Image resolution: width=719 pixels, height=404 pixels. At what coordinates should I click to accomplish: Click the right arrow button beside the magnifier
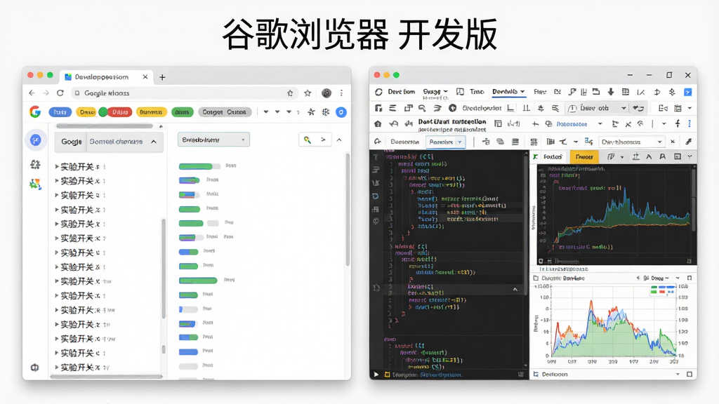click(x=323, y=140)
